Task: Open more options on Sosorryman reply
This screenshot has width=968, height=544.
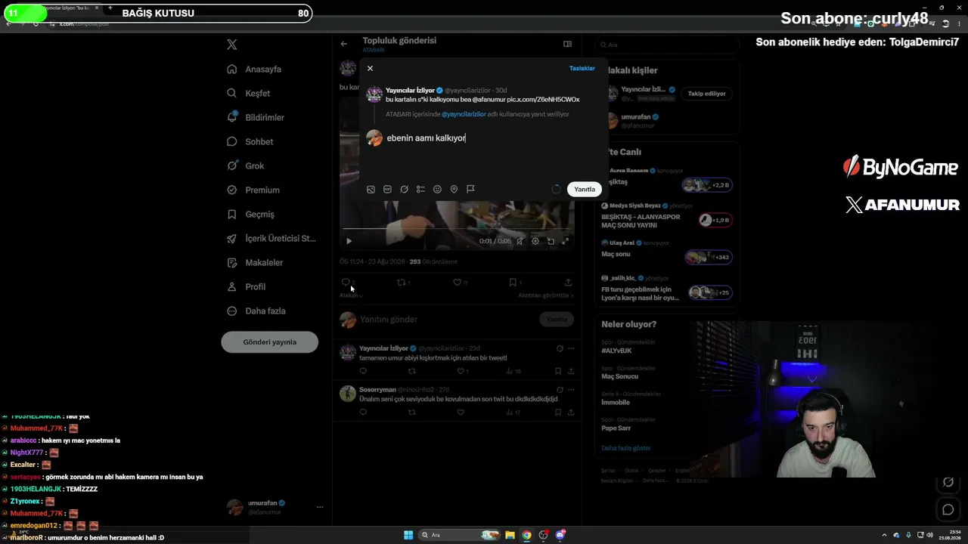Action: click(571, 390)
